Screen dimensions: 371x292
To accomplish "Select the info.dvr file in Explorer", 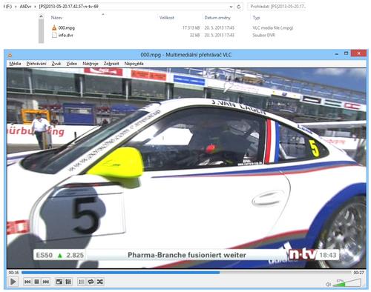I will [65, 36].
